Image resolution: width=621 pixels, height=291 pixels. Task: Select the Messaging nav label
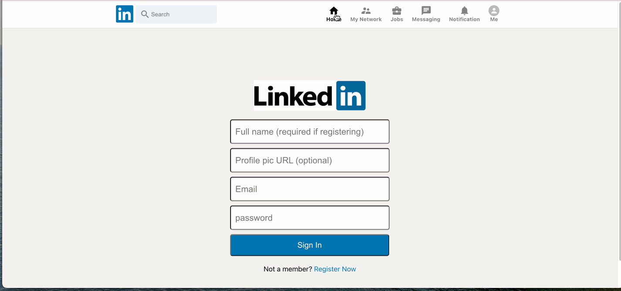[426, 20]
